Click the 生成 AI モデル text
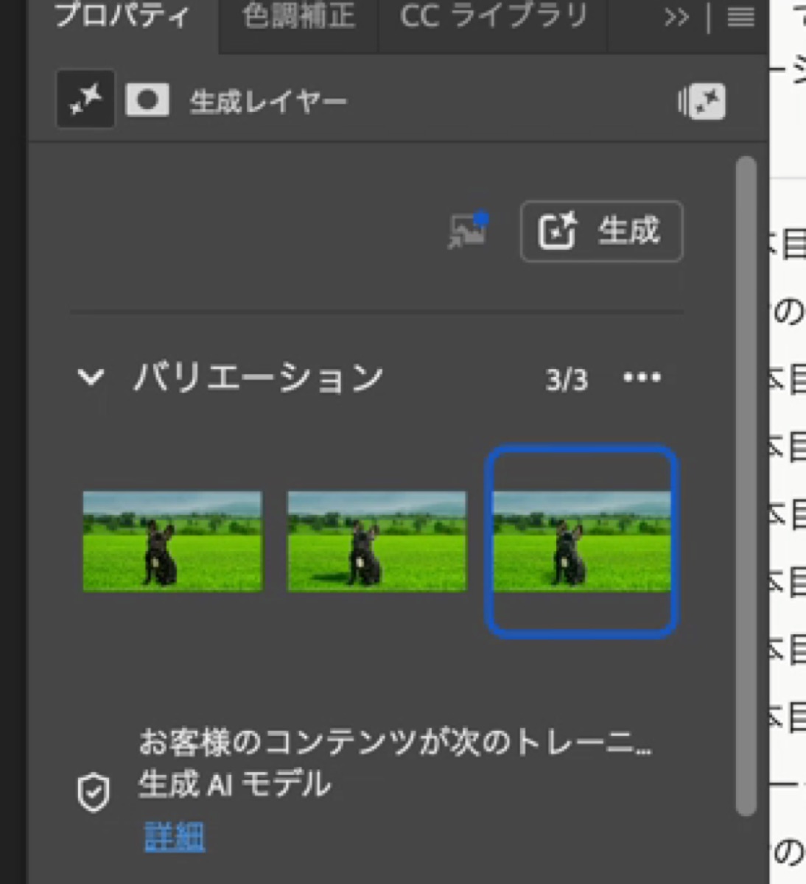 (235, 784)
